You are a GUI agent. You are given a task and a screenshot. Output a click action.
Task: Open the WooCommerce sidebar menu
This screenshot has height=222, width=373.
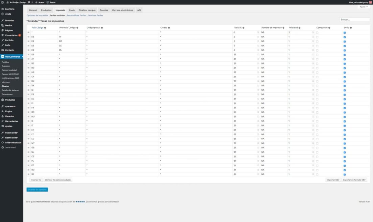coord(11,57)
